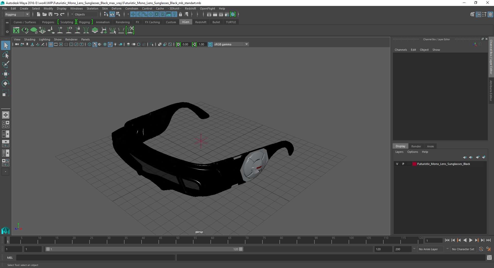Open the Rigging menu set dropdown
The height and width of the screenshot is (268, 494).
click(x=17, y=14)
